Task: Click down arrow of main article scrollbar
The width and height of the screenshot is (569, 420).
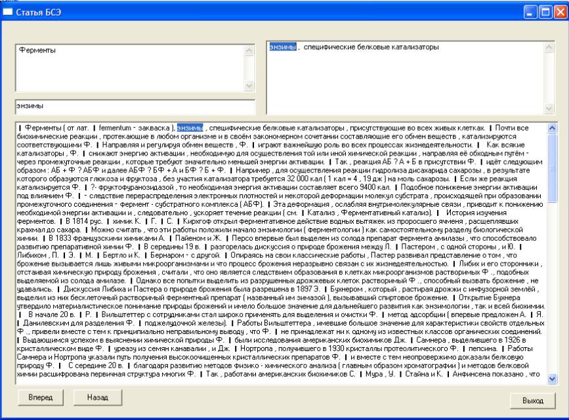Action: [551, 379]
